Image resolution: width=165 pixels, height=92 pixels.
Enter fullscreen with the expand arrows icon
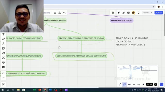point(120,84)
